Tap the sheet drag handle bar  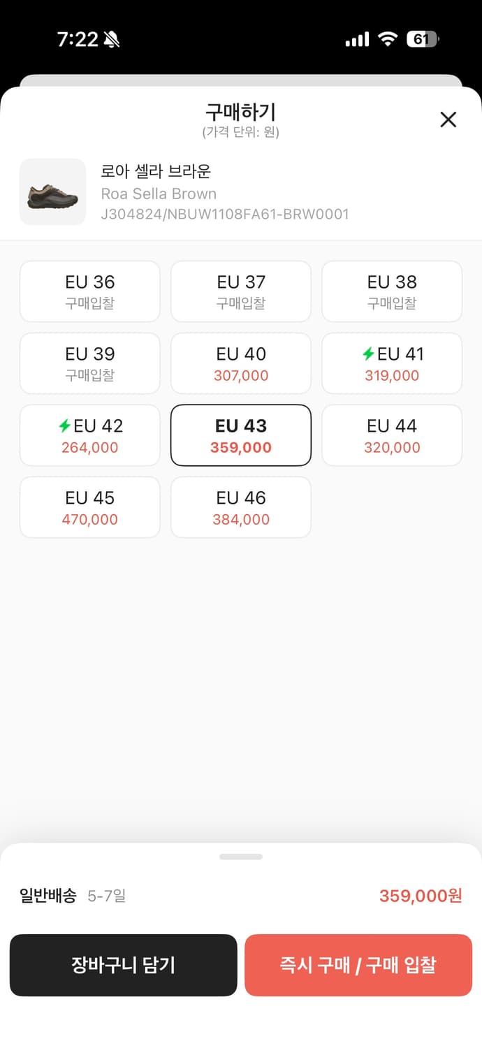pos(240,856)
